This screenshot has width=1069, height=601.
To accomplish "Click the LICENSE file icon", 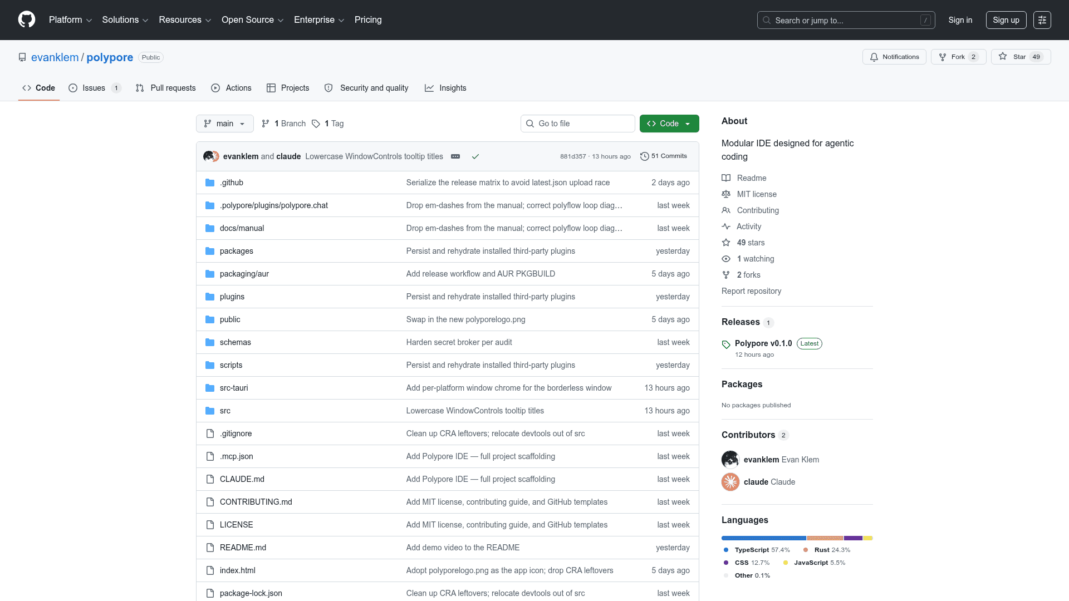I will click(x=210, y=525).
